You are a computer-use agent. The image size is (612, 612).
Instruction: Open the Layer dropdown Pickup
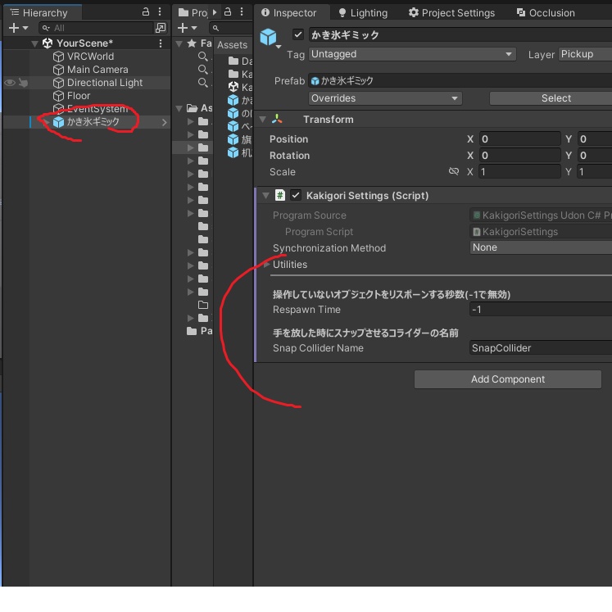(x=585, y=54)
